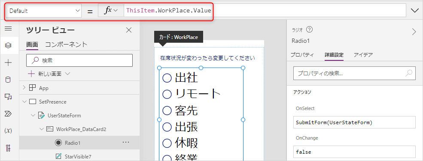Image resolution: width=423 pixels, height=161 pixels.
Task: Click the plus icon beside 新しい画面
Action: [31, 73]
